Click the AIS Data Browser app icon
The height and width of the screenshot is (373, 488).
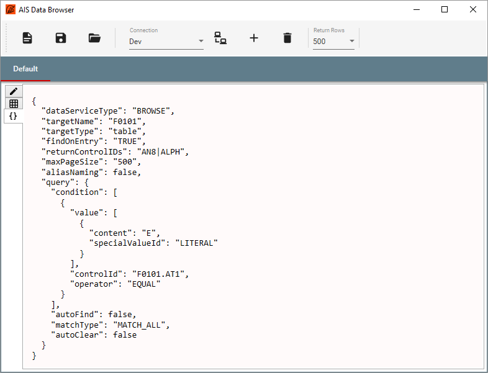[10, 10]
